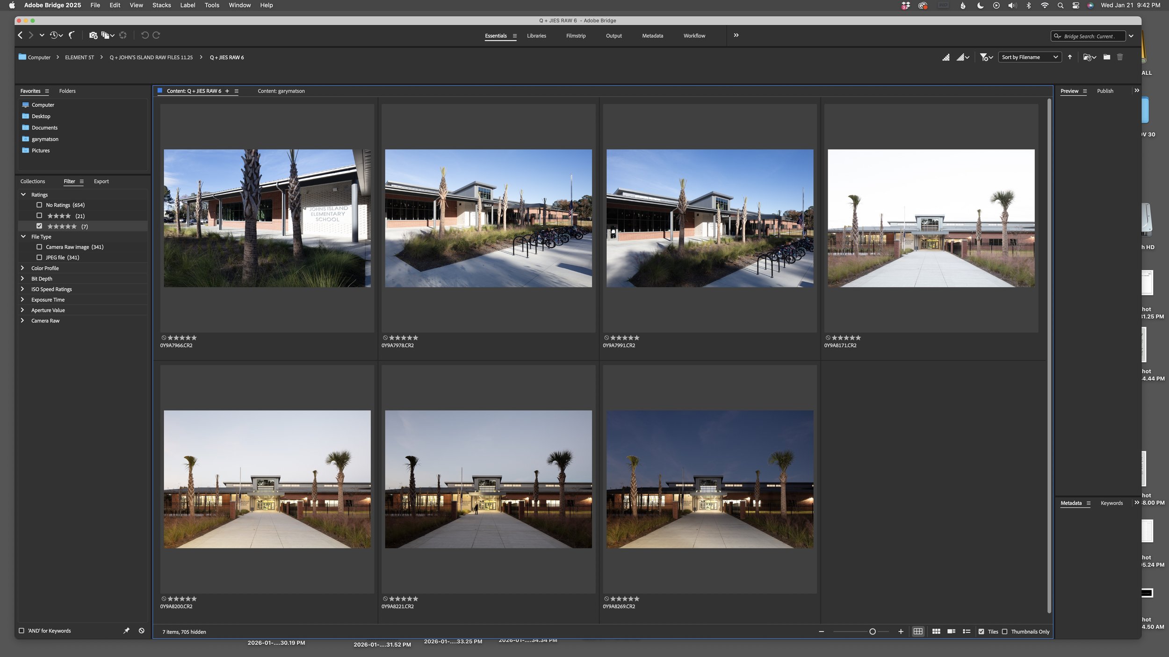The width and height of the screenshot is (1169, 657).
Task: Go to ELEMENT 5T in breadcrumb path
Action: tap(79, 57)
